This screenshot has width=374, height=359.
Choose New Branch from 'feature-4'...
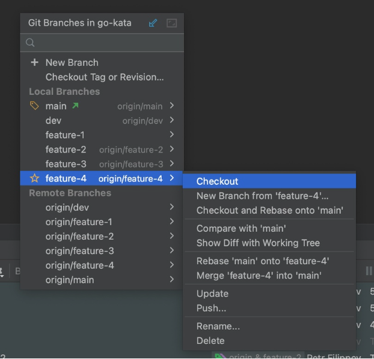tap(262, 196)
